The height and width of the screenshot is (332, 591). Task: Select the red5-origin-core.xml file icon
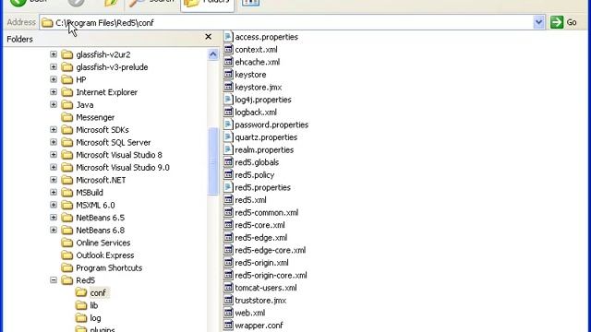(228, 275)
